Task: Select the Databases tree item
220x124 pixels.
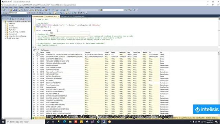Action: 12,24
